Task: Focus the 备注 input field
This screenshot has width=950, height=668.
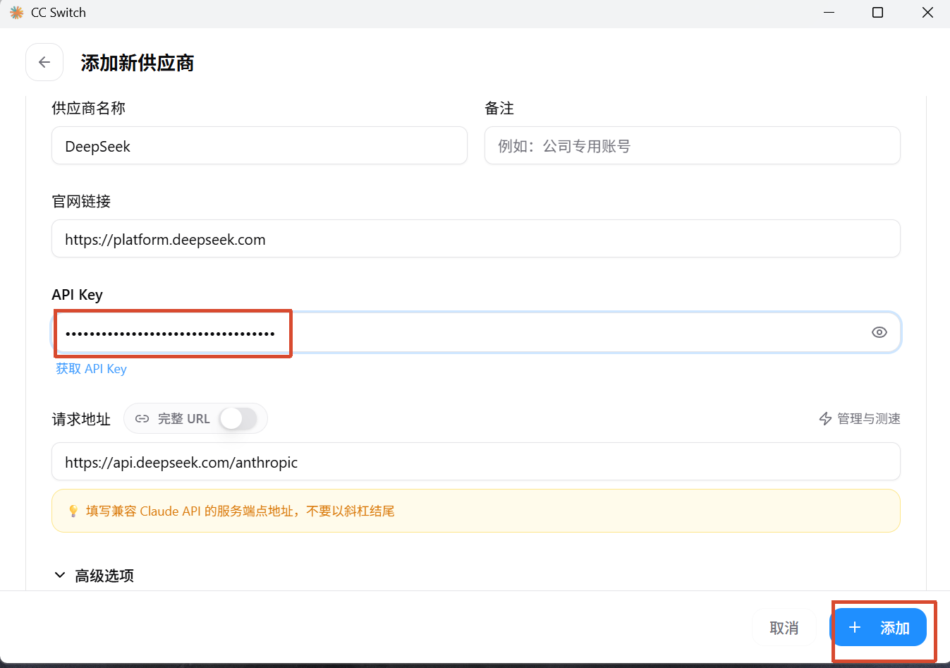Action: (x=692, y=146)
